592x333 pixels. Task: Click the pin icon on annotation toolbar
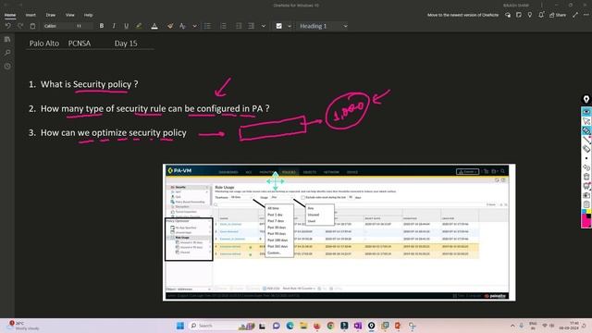point(586,99)
